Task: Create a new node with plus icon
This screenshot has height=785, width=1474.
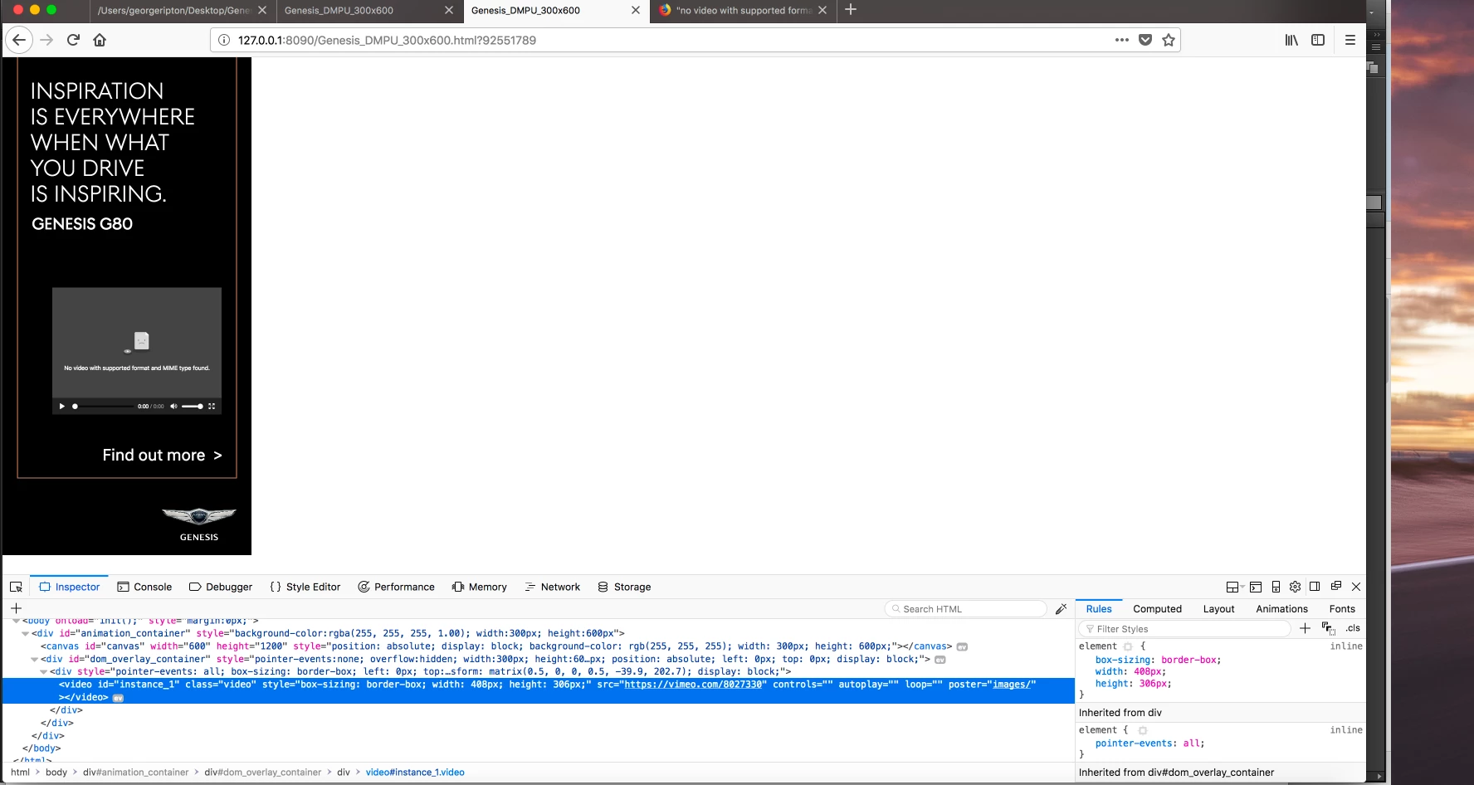Action: point(16,608)
